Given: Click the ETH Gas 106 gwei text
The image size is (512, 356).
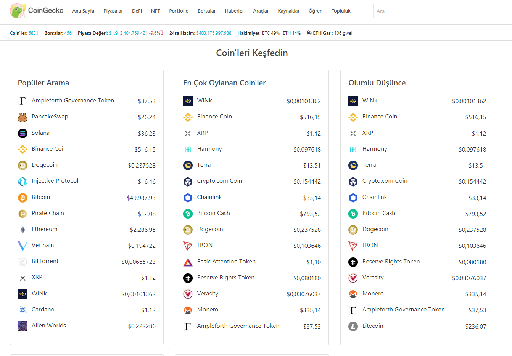Looking at the screenshot, I should point(343,33).
